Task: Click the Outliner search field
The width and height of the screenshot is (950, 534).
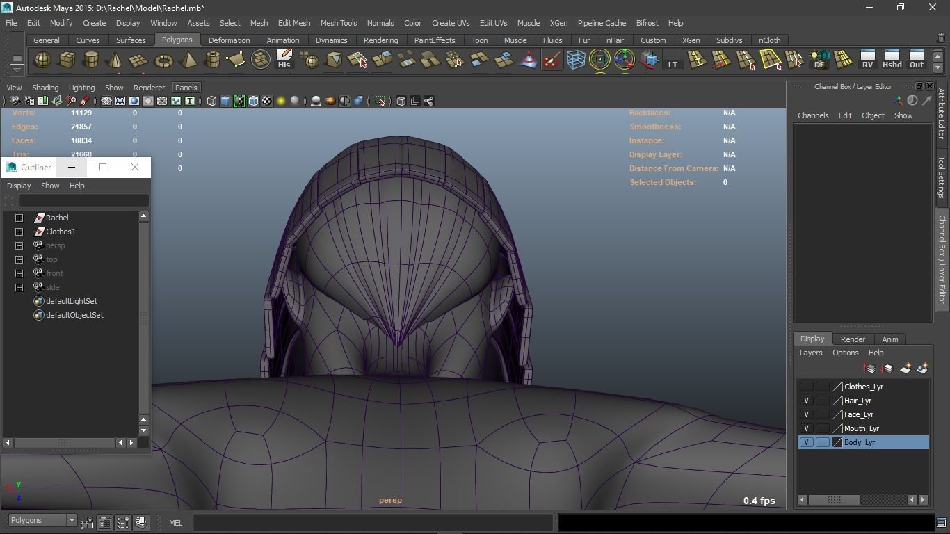Action: click(x=83, y=201)
